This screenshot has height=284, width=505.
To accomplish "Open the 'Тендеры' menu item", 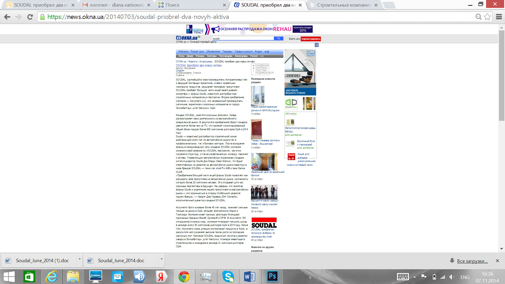I will point(227,52).
